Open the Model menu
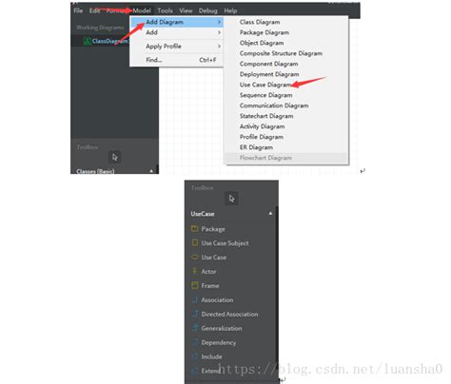451x384 pixels. pos(142,10)
